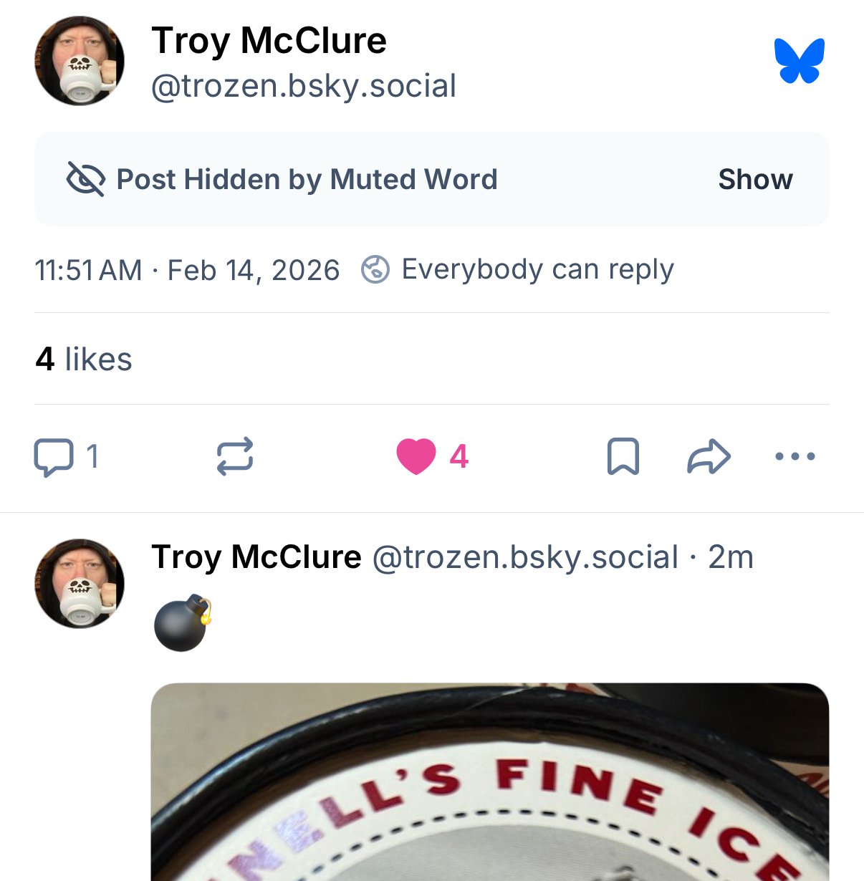Image resolution: width=864 pixels, height=881 pixels.
Task: Unlike the post via pink heart
Action: [x=416, y=457]
